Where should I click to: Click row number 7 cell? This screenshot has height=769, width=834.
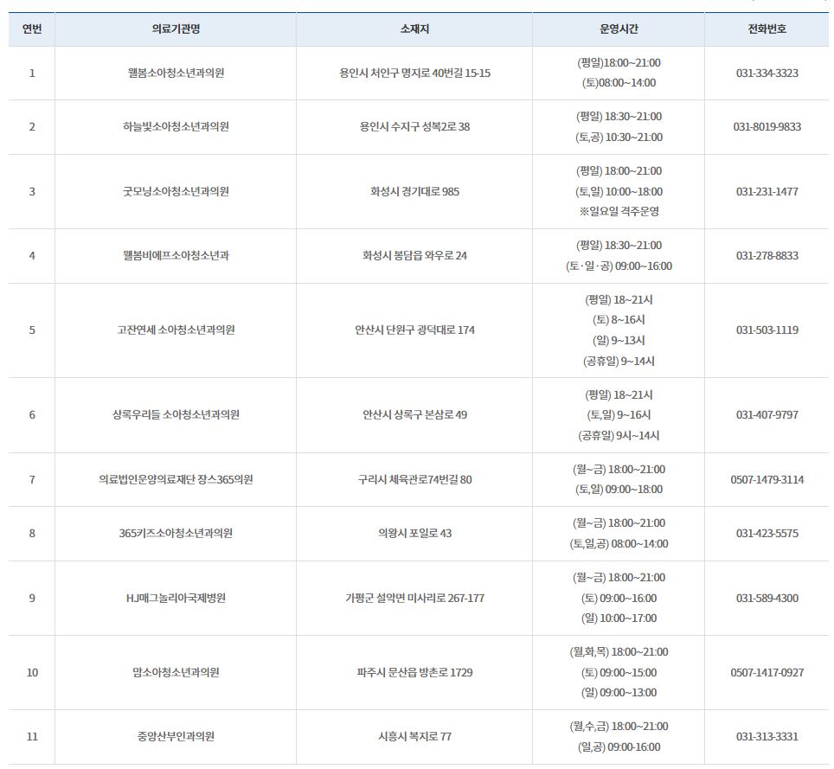[x=32, y=479]
